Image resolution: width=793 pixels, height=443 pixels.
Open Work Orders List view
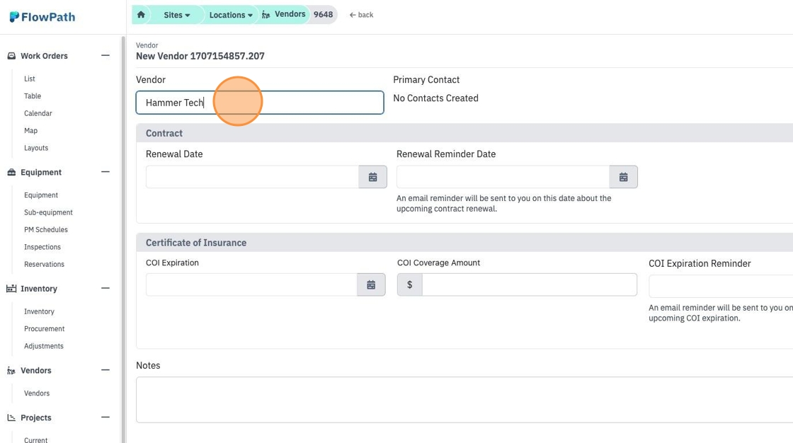[29, 79]
